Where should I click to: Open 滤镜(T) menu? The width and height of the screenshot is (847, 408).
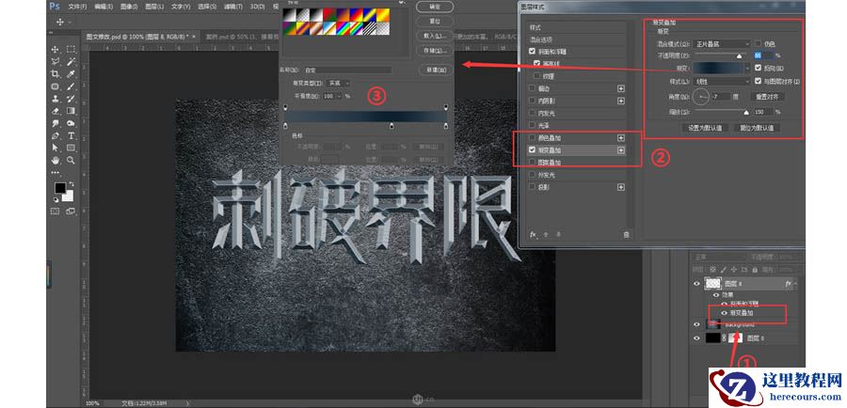232,7
